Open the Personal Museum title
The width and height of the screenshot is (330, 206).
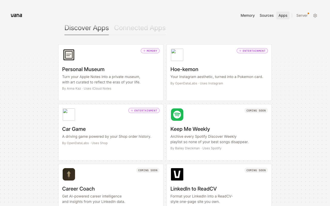click(x=83, y=69)
